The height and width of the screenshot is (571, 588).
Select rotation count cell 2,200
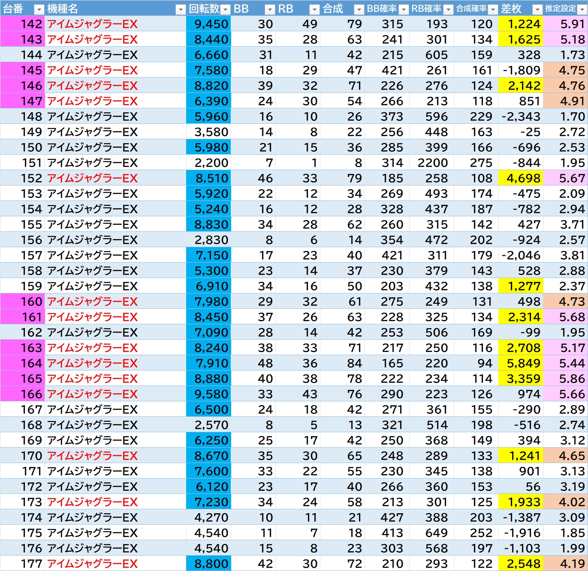(208, 163)
